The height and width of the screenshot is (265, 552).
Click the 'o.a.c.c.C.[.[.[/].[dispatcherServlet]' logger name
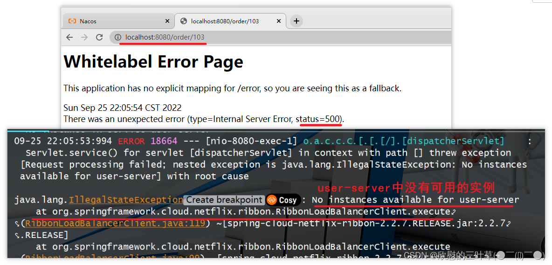[403, 141]
